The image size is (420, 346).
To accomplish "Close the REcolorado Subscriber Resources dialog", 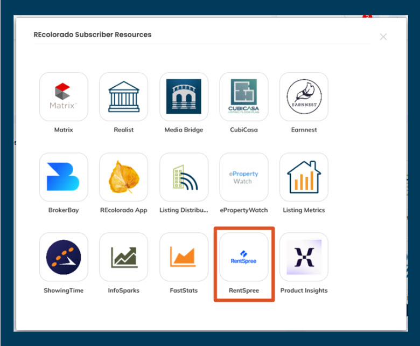I will click(383, 37).
